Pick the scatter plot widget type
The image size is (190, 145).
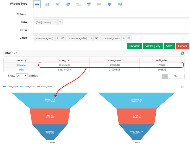58,4
